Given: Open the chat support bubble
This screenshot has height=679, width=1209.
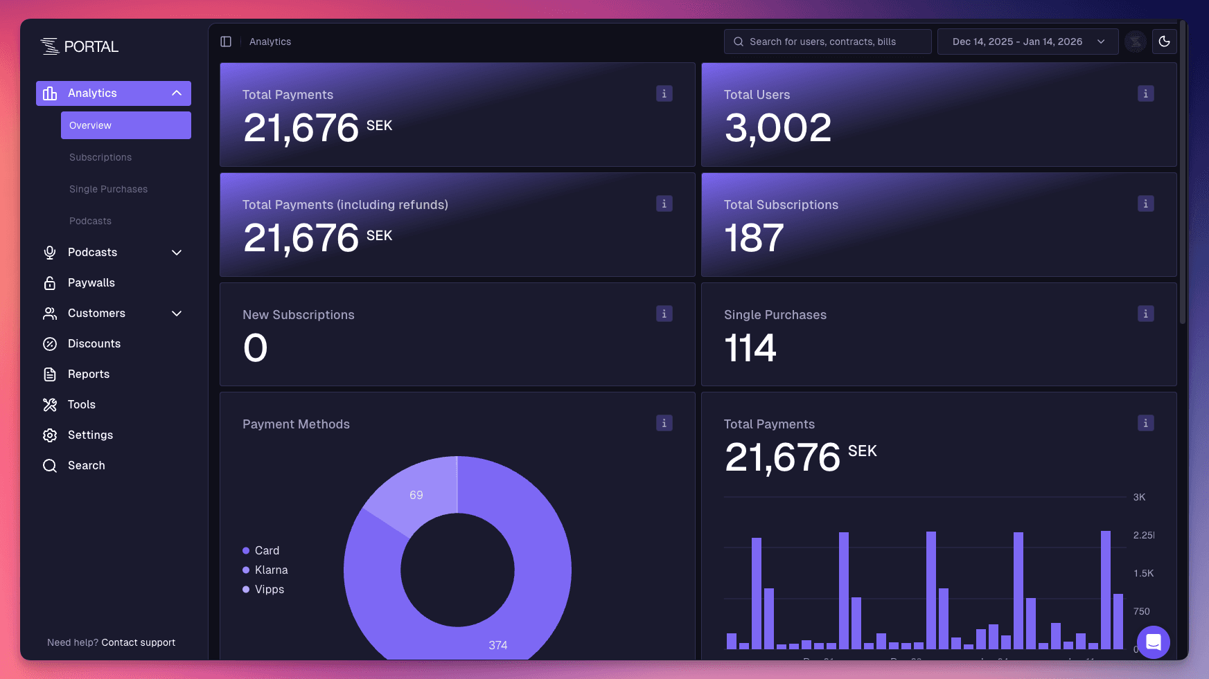Looking at the screenshot, I should pos(1154,642).
